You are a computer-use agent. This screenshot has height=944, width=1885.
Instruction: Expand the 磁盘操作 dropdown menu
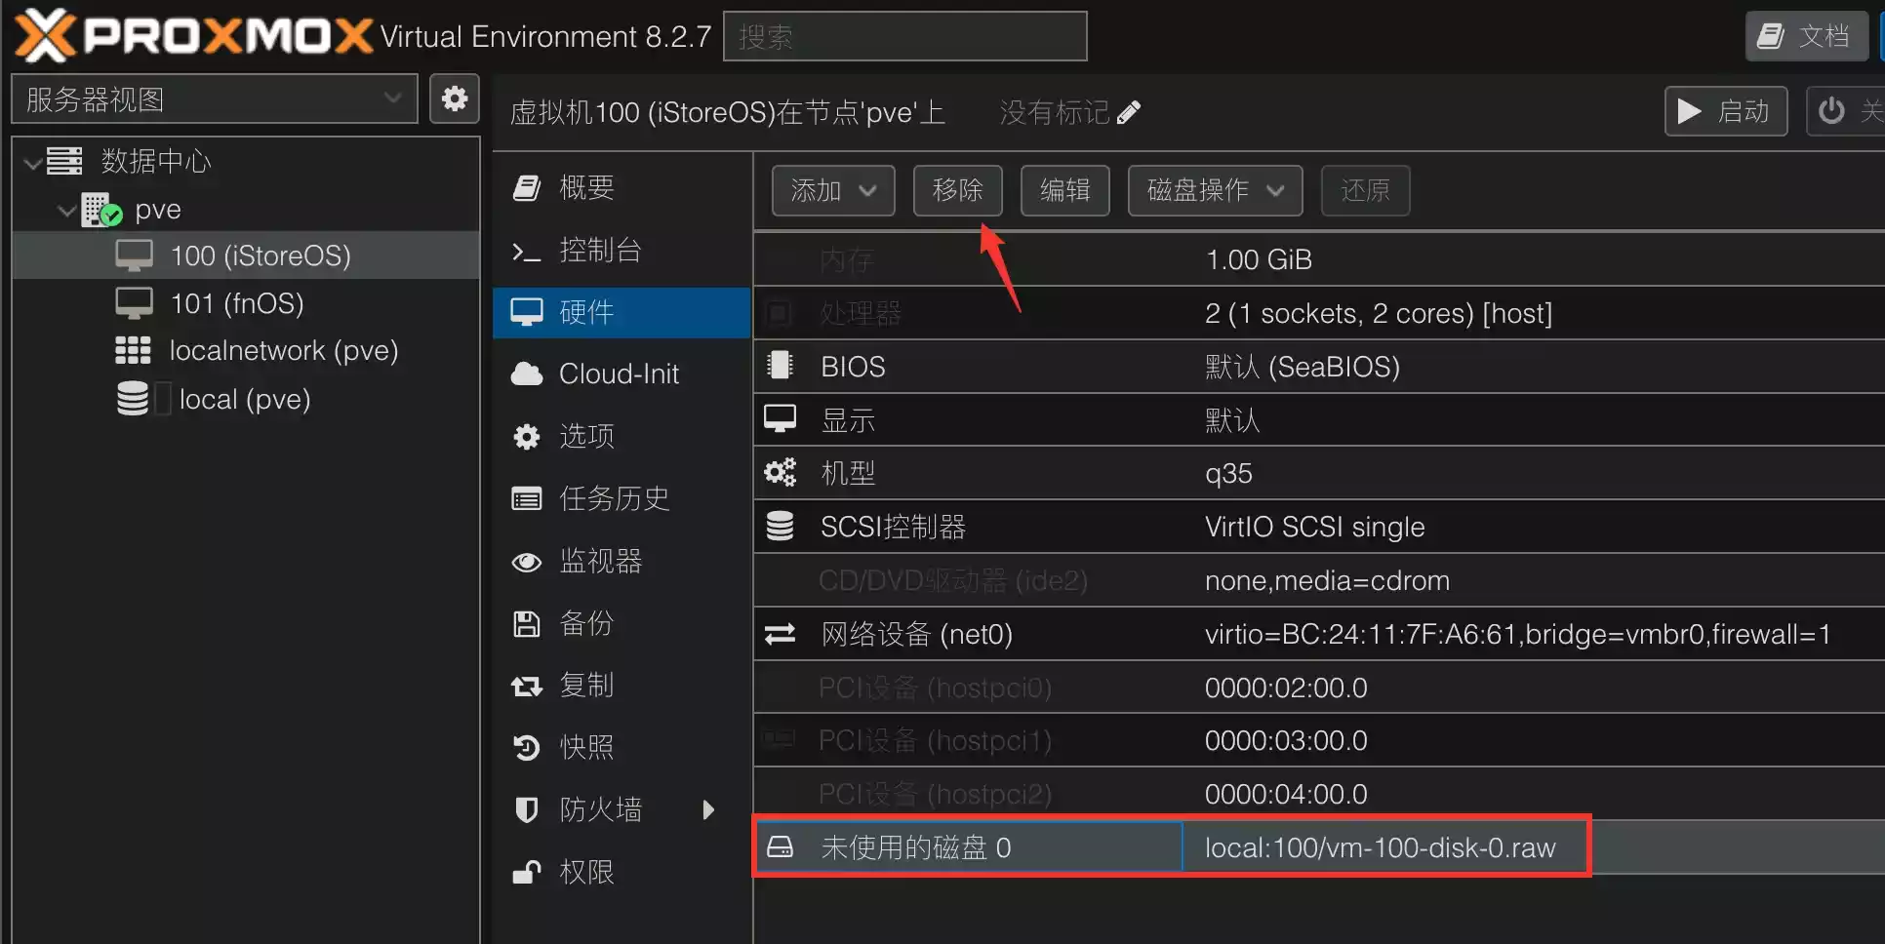(1214, 190)
